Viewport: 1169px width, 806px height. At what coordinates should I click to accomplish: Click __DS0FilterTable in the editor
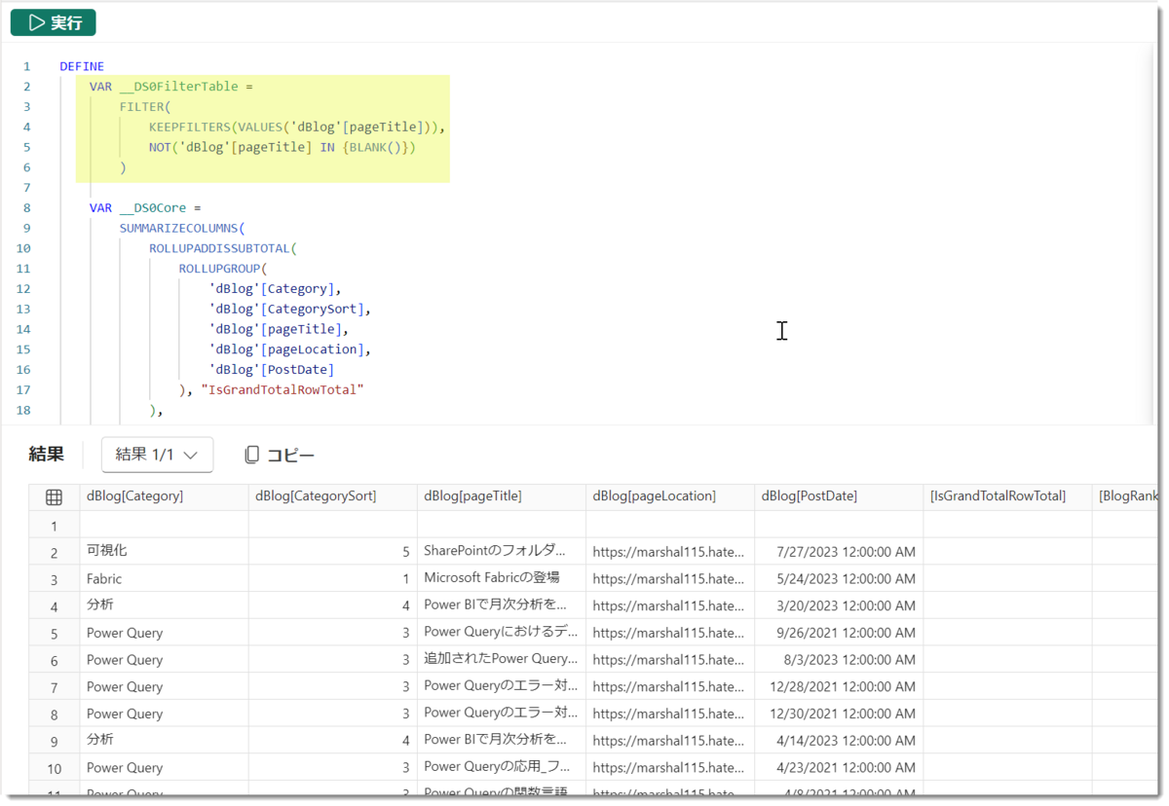[x=179, y=87]
